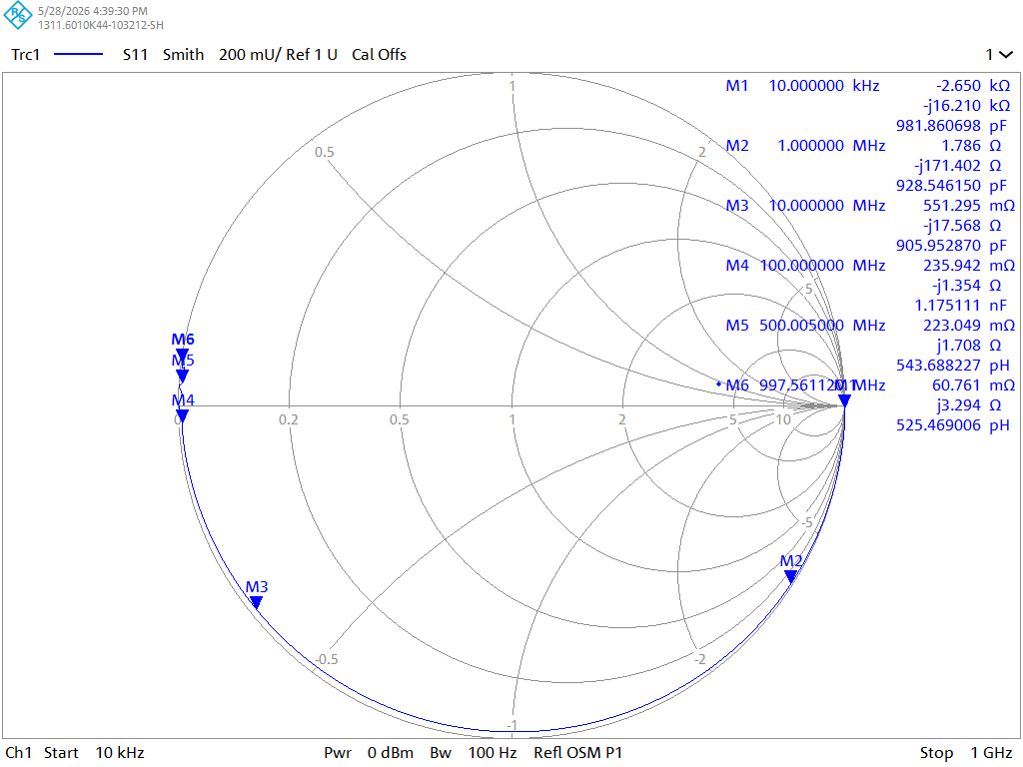Click the 1.175111 nF capacitance value
1023x767 pixels.
[x=961, y=306]
